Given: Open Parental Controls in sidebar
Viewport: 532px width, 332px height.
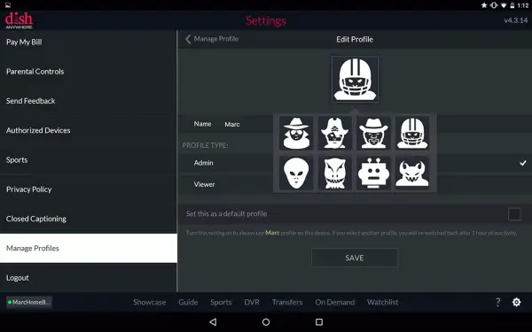Looking at the screenshot, I should click(35, 72).
